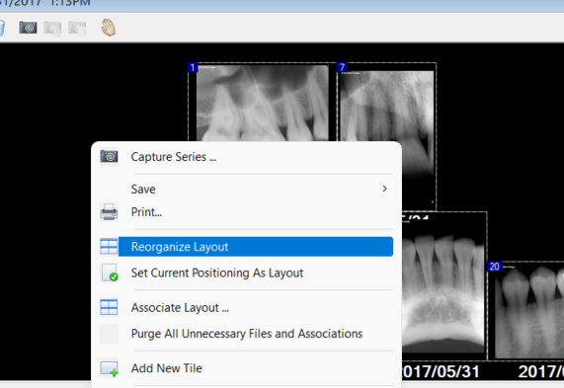Click the grid icon beside Associate Layout

[109, 308]
